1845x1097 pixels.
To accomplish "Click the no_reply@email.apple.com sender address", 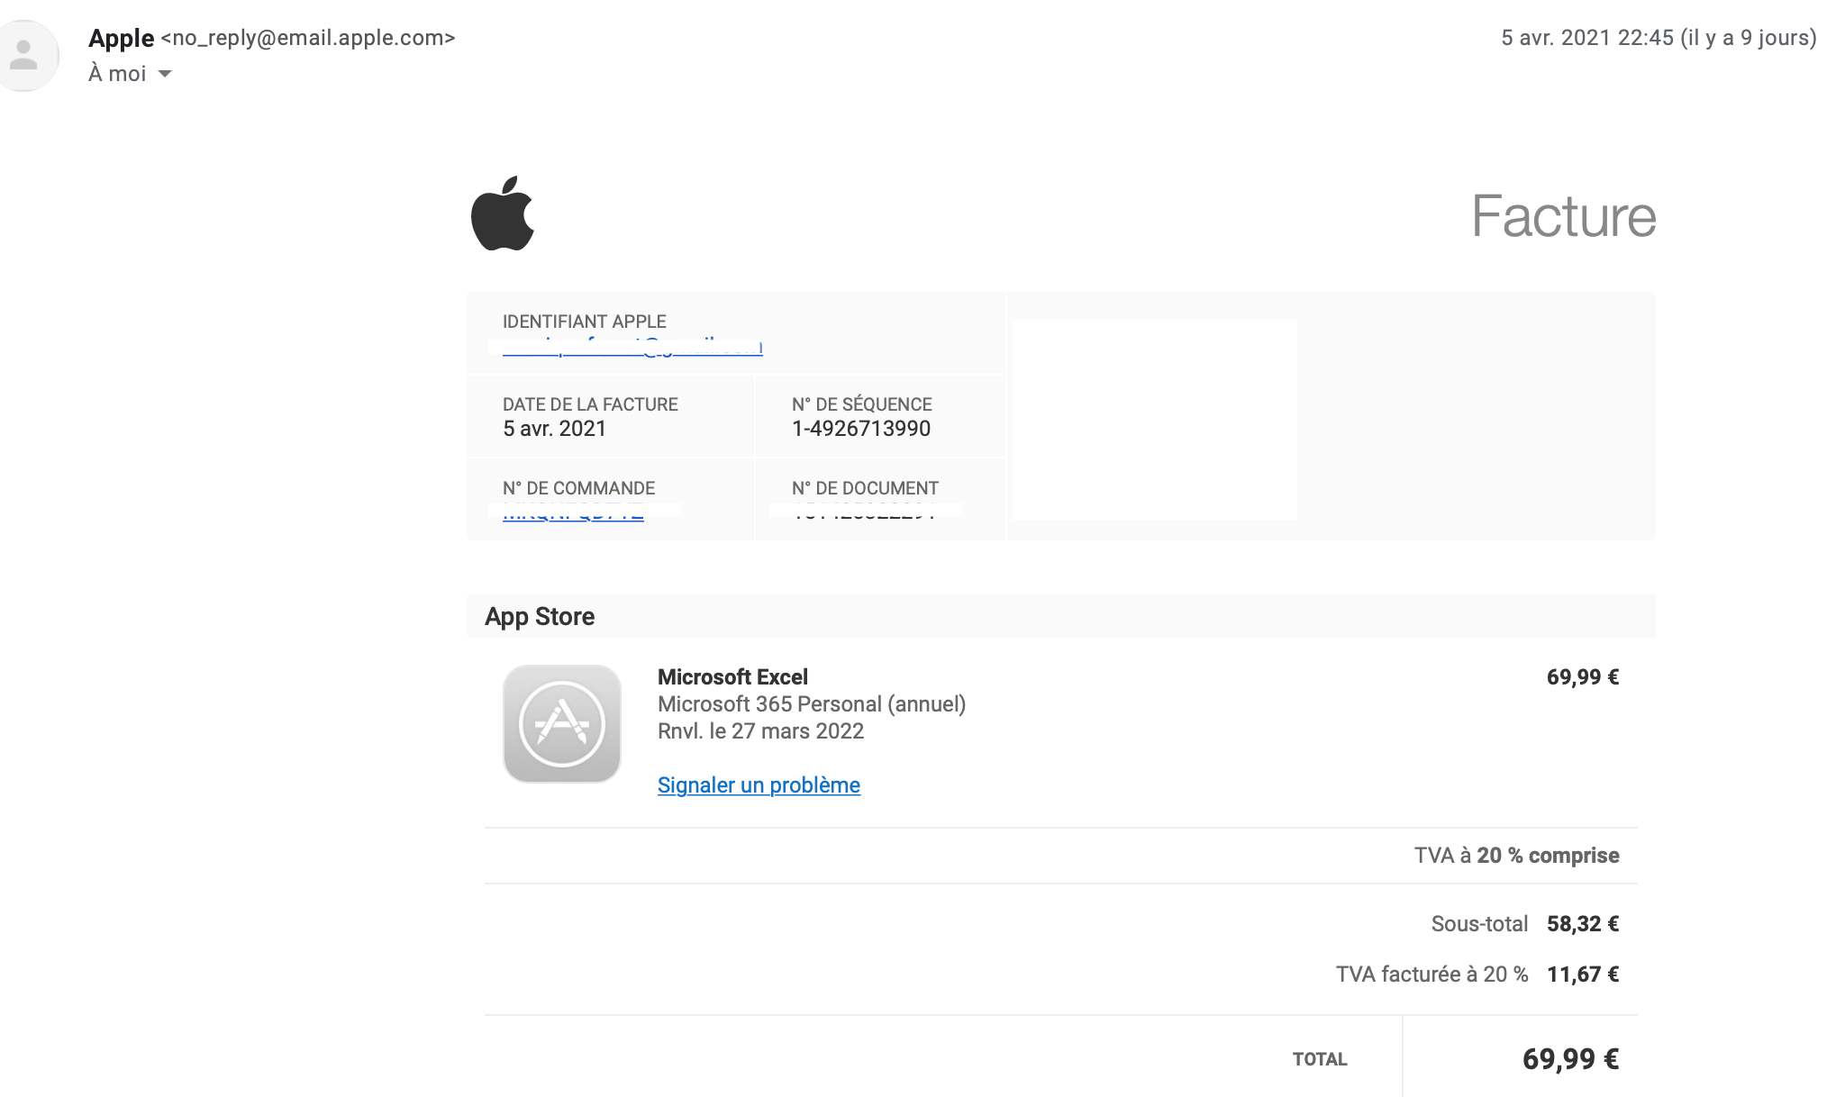I will click(x=308, y=38).
